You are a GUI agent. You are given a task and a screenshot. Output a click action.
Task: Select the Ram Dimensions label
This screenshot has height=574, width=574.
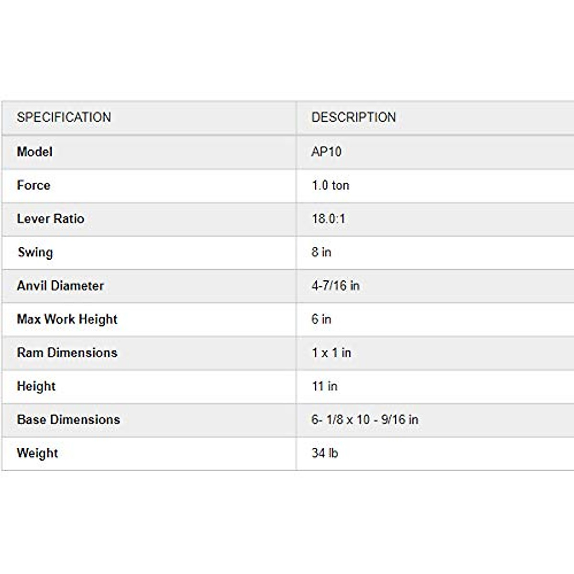coord(67,353)
